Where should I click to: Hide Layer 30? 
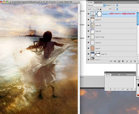pos(88,25)
